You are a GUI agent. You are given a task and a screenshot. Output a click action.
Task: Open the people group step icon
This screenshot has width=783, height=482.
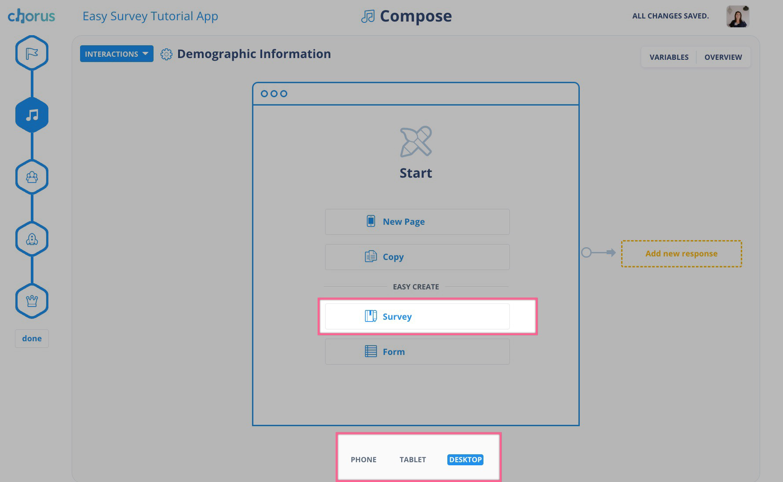32,177
